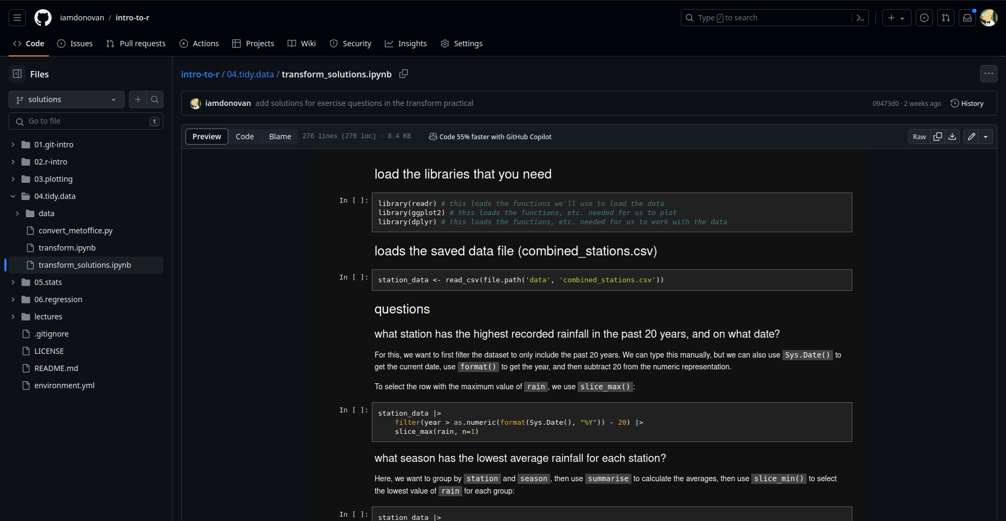Add a new file using the plus icon
The image size is (1006, 521).
(x=138, y=99)
